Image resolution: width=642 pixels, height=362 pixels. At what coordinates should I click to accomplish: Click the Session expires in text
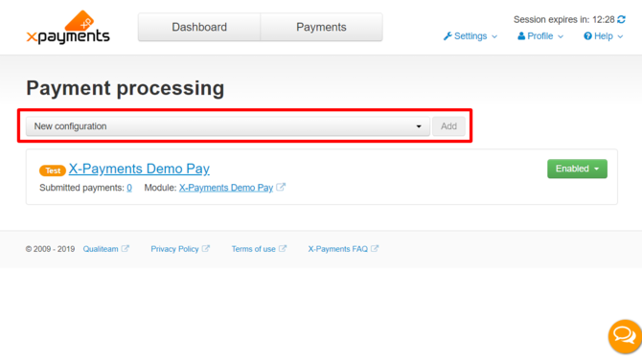(564, 20)
